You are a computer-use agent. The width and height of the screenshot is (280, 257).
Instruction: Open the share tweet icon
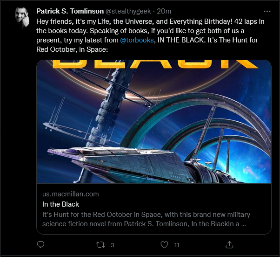point(229,245)
